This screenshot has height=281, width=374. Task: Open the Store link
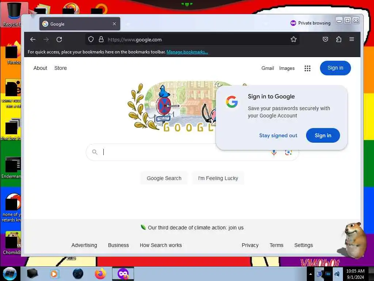click(x=61, y=68)
